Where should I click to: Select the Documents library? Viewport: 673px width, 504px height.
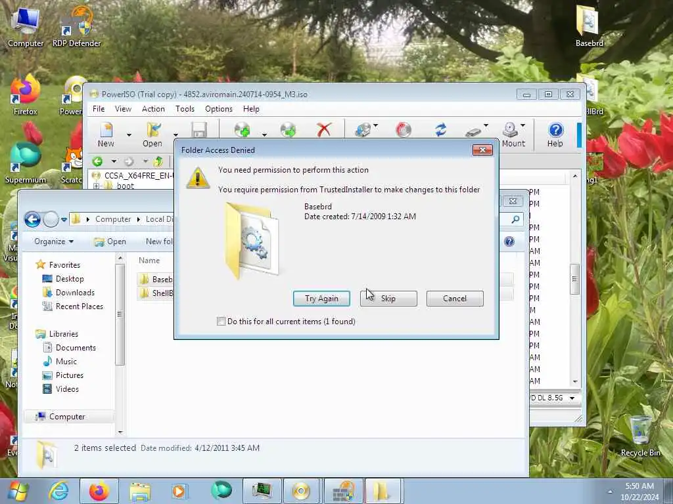70,348
